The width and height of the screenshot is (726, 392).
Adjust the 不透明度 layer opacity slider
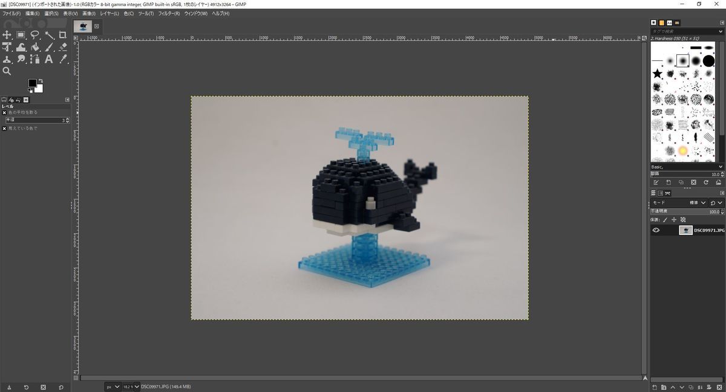(687, 212)
